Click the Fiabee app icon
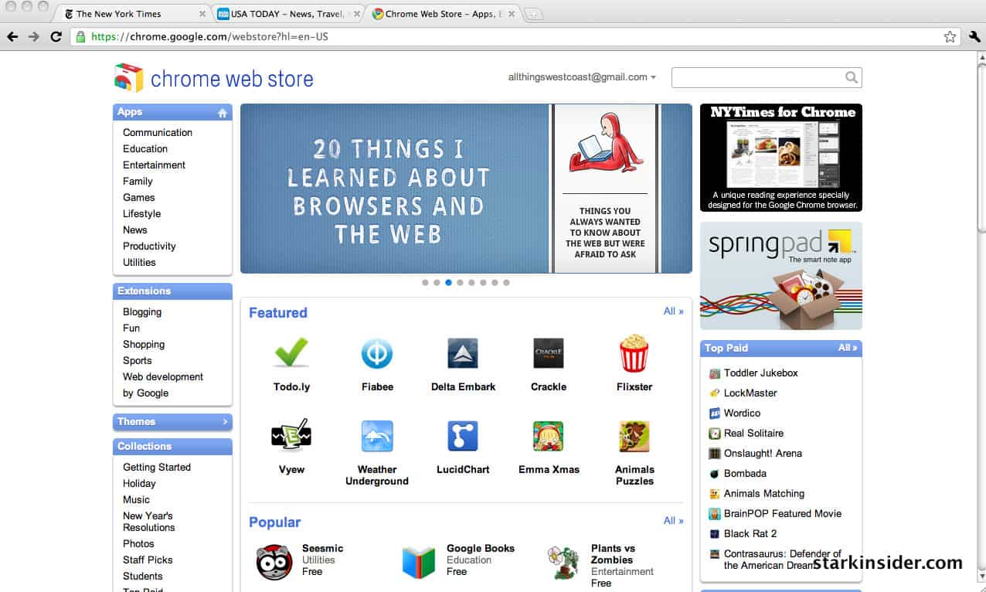This screenshot has width=986, height=592. (x=377, y=353)
